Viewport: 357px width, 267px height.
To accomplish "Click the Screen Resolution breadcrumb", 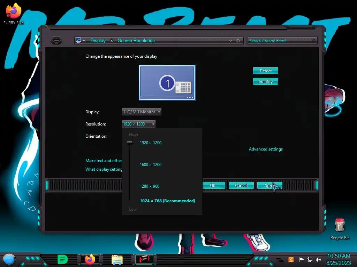I will coord(136,40).
